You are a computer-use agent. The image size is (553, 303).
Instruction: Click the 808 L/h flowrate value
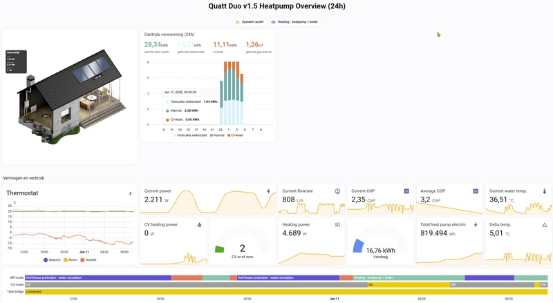click(292, 199)
